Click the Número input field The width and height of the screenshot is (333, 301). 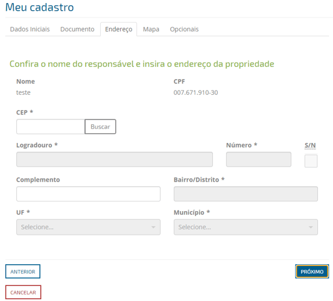tap(258, 159)
